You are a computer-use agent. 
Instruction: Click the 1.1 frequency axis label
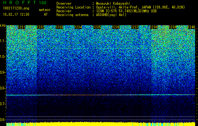click(3, 41)
